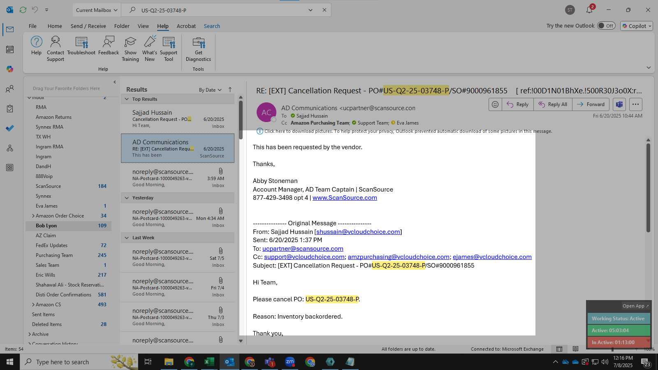Share message to Teams
Screen dimensions: 658x370
coord(619,104)
